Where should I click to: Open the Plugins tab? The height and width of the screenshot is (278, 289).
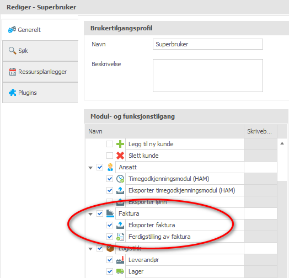pyautogui.click(x=40, y=93)
